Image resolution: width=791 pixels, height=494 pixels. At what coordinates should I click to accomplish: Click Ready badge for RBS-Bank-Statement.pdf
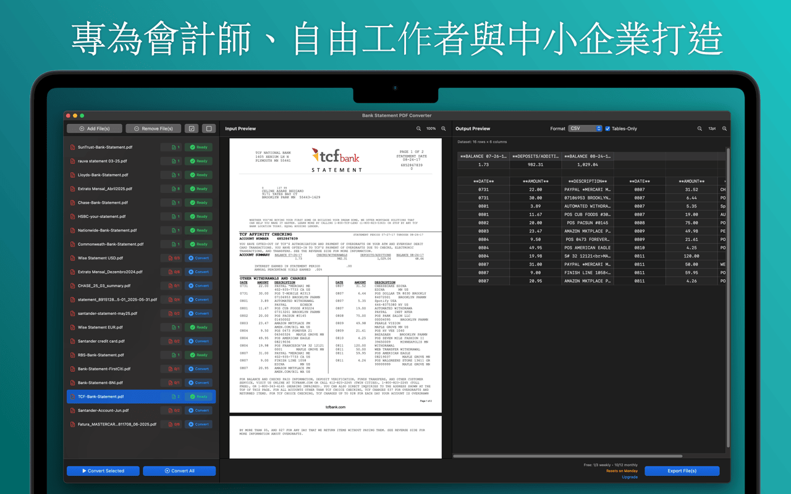pyautogui.click(x=199, y=355)
